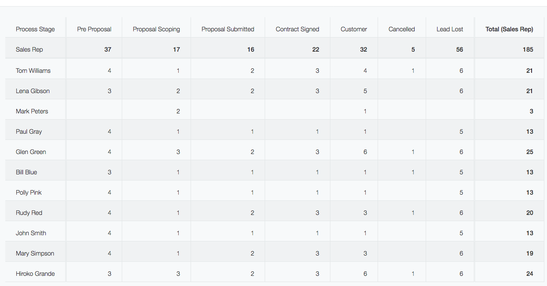The height and width of the screenshot is (286, 547).
Task: Click Glen Green's total of 25
Action: pos(529,152)
